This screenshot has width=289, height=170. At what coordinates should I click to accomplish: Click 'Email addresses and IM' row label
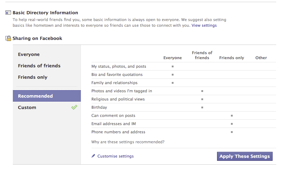(x=114, y=124)
